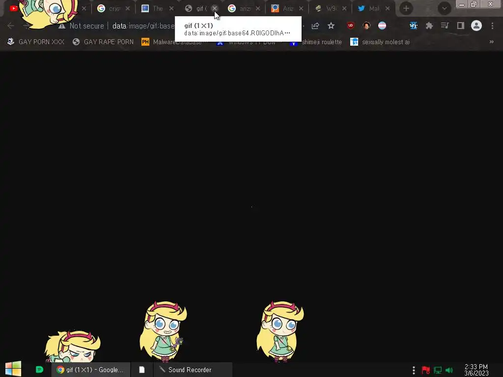Screen dimensions: 503x377
Task: Share this page icon
Action: point(315,26)
